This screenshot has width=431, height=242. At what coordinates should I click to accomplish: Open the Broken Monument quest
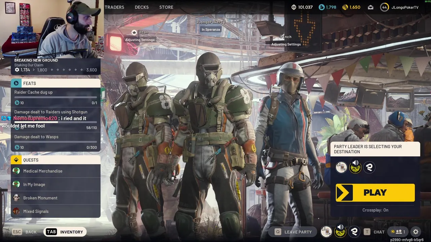click(x=56, y=198)
